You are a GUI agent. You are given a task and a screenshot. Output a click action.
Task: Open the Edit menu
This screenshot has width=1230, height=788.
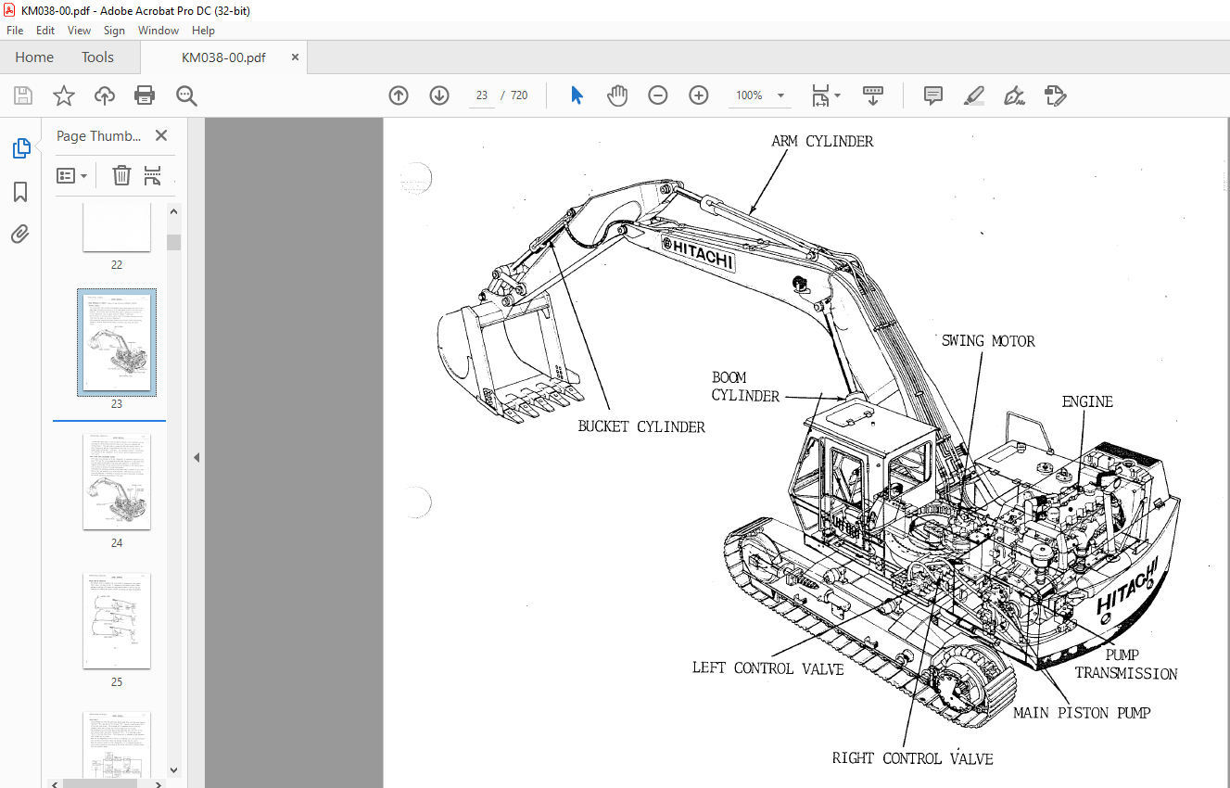click(x=45, y=31)
